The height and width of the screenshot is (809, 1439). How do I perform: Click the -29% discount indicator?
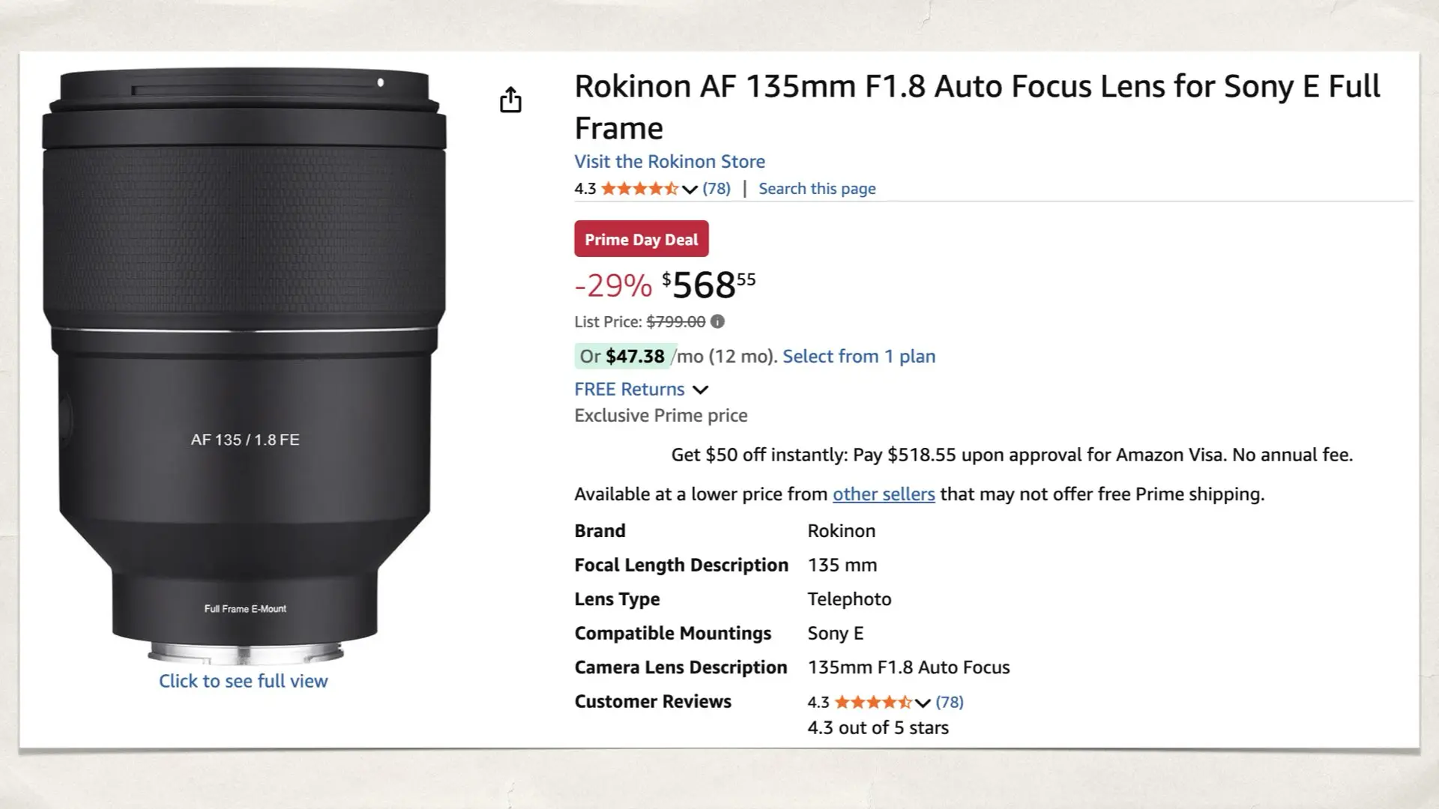click(x=612, y=283)
